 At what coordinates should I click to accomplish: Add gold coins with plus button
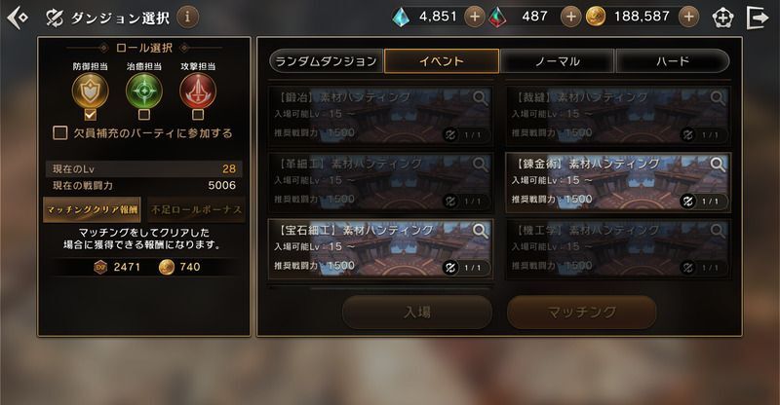pos(688,17)
